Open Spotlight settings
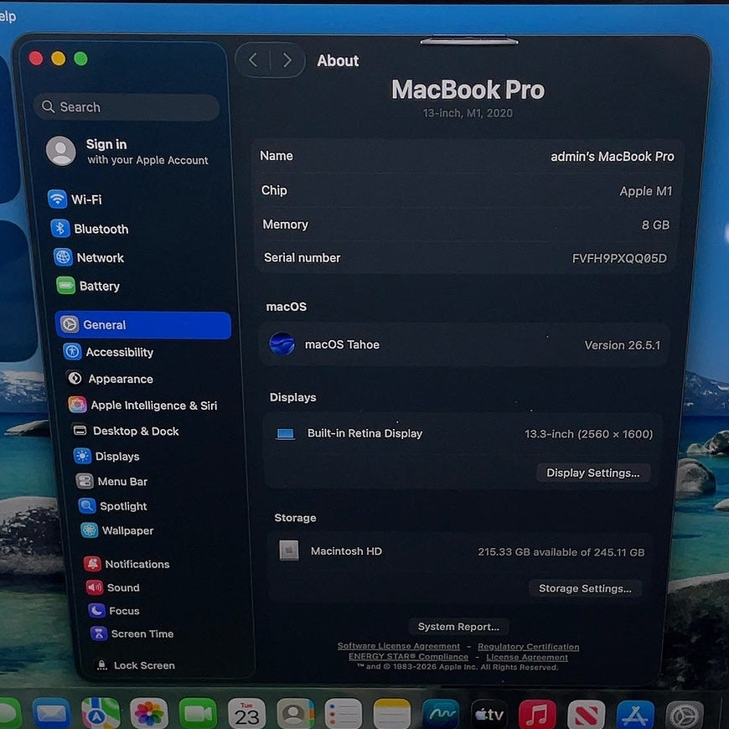This screenshot has width=729, height=729. [112, 506]
